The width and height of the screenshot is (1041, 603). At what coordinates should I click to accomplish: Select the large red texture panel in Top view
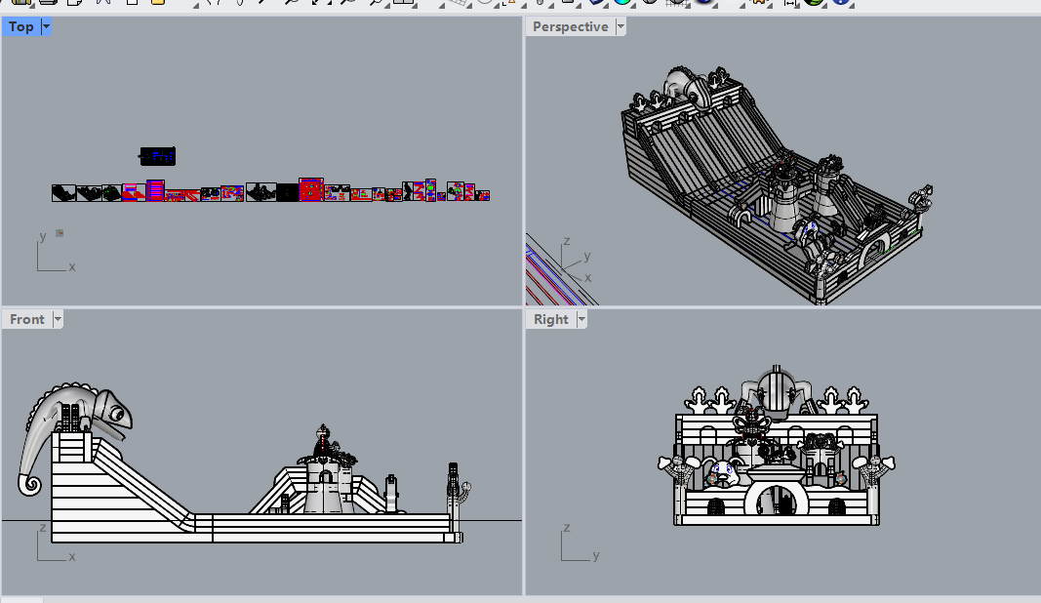pyautogui.click(x=311, y=189)
